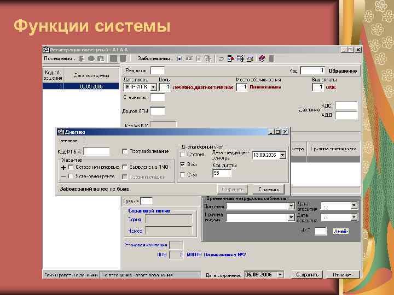Open the Дата открытия date dropdown
This screenshot has height=295, width=394.
point(354,206)
